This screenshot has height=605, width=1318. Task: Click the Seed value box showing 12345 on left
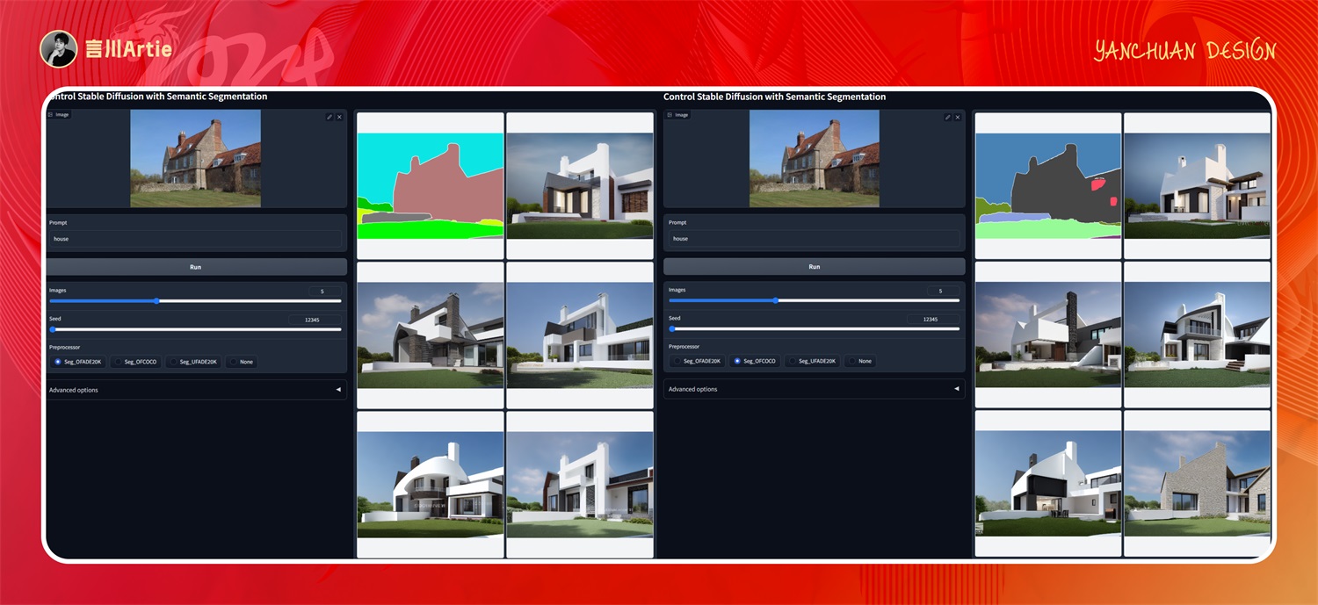(315, 320)
